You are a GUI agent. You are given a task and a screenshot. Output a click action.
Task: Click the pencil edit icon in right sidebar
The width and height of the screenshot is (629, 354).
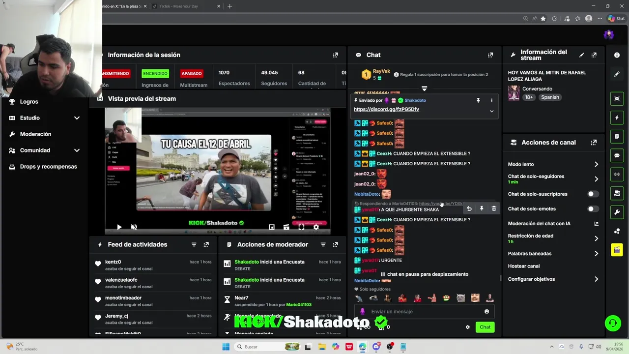617,74
